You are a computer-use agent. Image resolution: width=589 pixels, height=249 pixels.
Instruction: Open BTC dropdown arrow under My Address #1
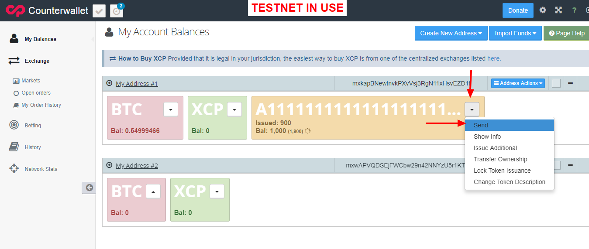[x=171, y=109]
